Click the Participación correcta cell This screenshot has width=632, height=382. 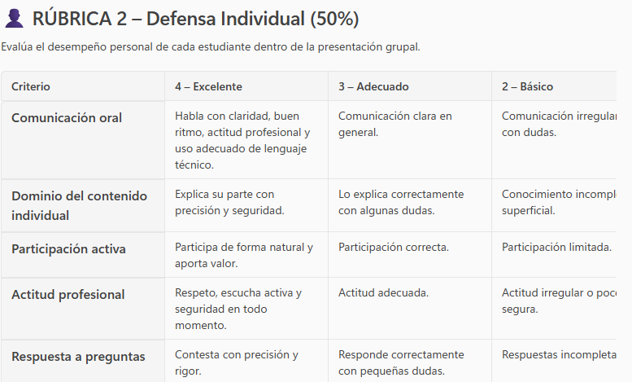pyautogui.click(x=394, y=247)
